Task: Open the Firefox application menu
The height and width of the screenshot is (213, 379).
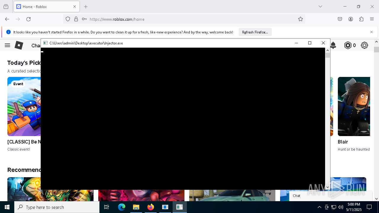Action: click(372, 19)
